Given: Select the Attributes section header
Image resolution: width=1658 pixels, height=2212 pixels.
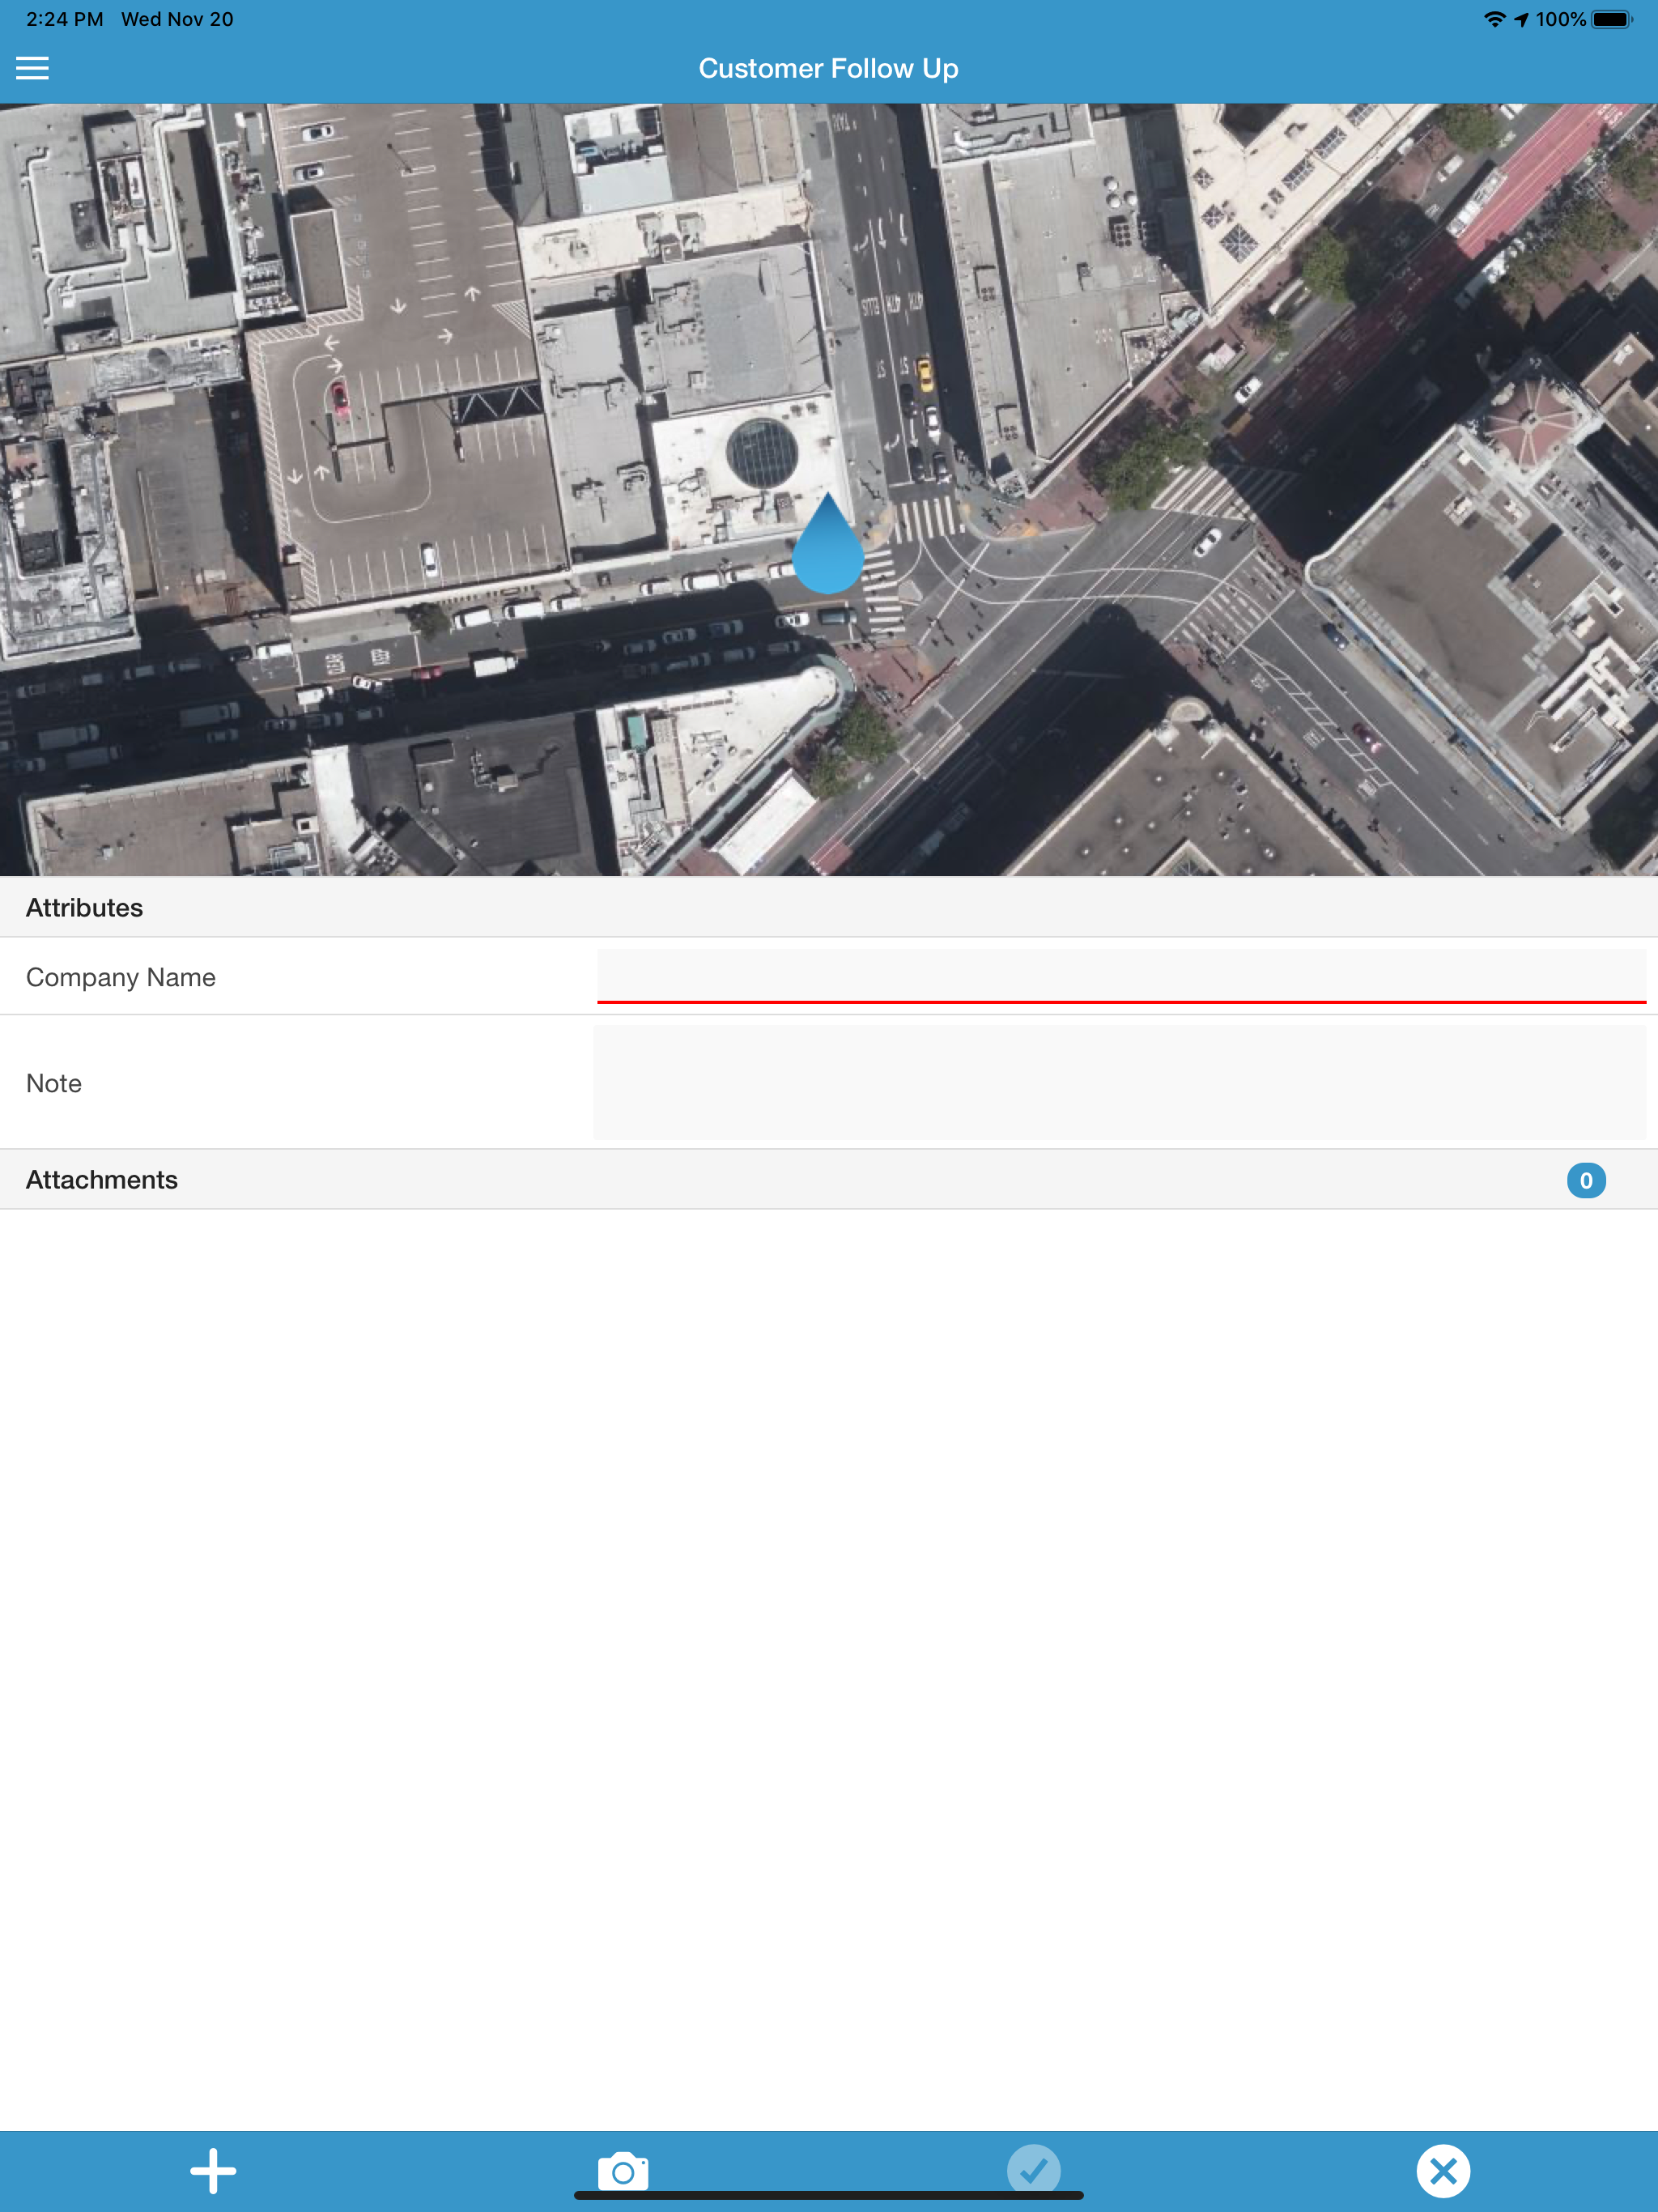Looking at the screenshot, I should point(829,907).
